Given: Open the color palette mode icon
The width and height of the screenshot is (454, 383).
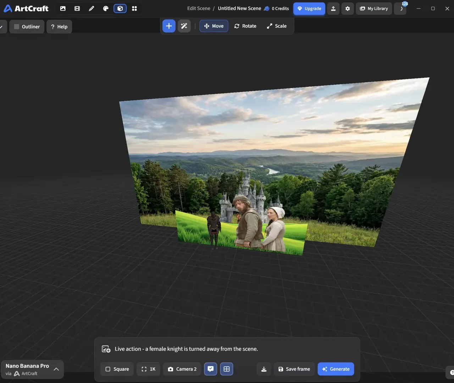Looking at the screenshot, I should click(x=106, y=9).
